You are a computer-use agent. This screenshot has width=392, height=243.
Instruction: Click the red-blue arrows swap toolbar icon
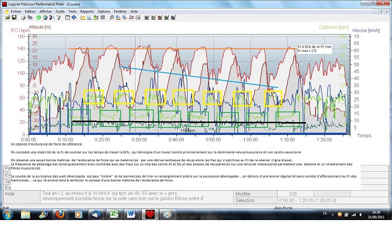131,17
